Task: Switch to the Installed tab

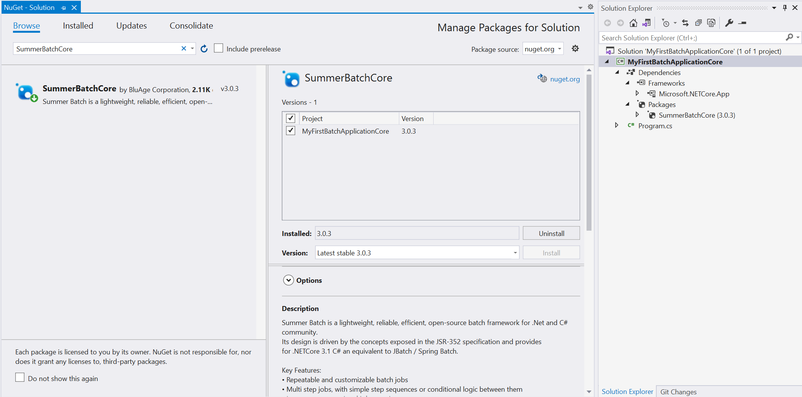Action: point(78,26)
